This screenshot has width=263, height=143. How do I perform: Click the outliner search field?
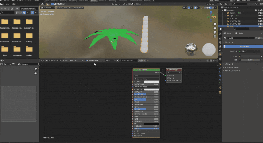click(239, 4)
